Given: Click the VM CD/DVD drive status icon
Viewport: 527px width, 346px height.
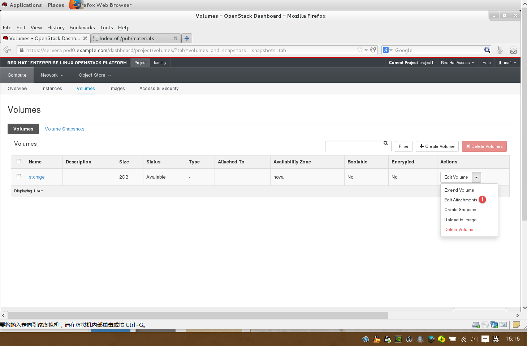Looking at the screenshot, I should (485, 325).
